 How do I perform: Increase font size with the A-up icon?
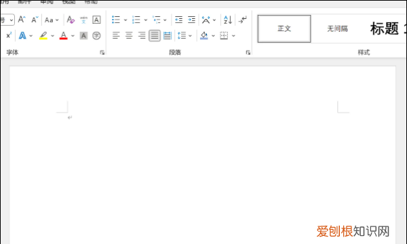click(x=22, y=20)
